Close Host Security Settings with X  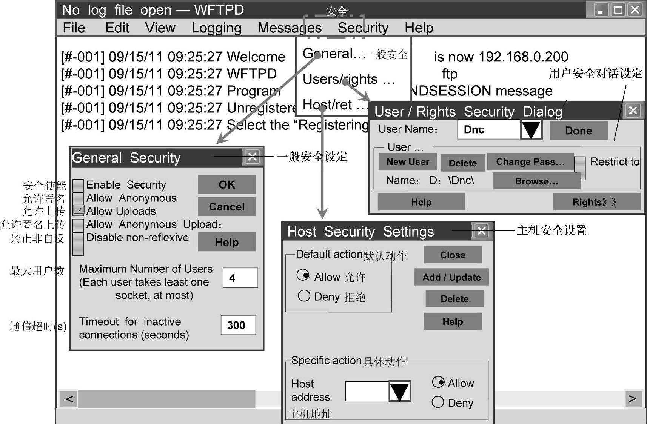(x=481, y=231)
